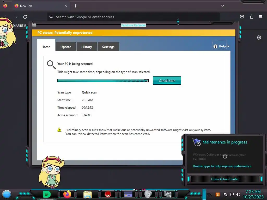
Task: Click the Java tray icon
Action: coord(218,194)
